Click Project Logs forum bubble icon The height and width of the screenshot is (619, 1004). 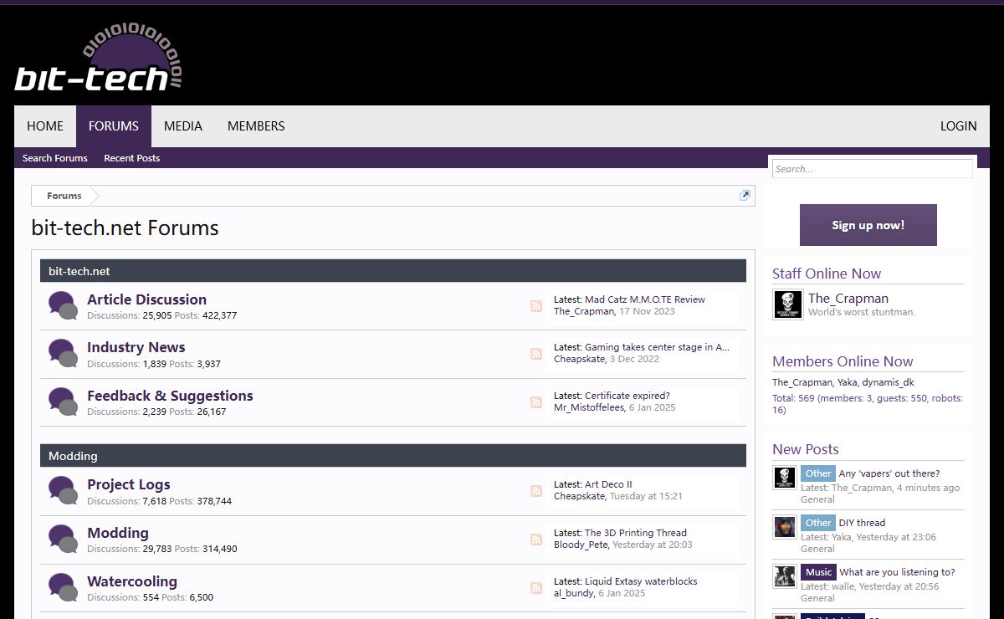[x=63, y=491]
